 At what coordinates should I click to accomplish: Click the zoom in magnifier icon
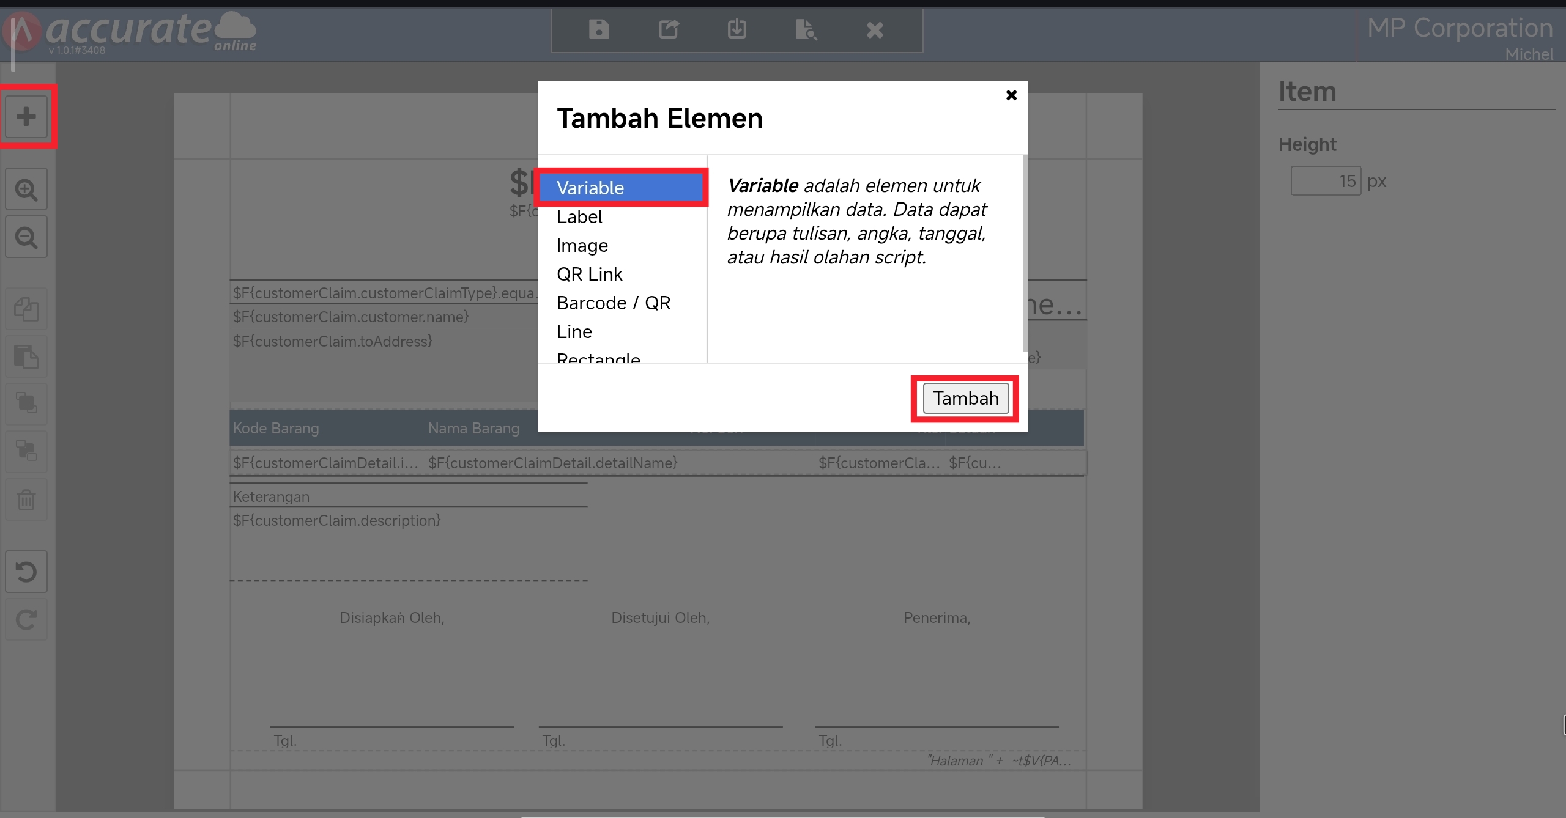26,190
